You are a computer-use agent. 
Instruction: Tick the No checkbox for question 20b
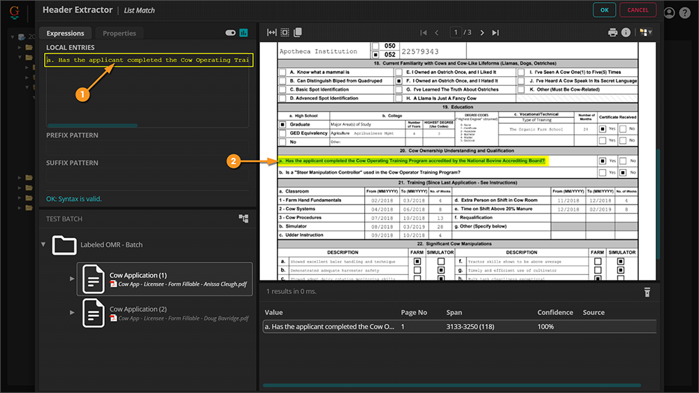tap(623, 172)
